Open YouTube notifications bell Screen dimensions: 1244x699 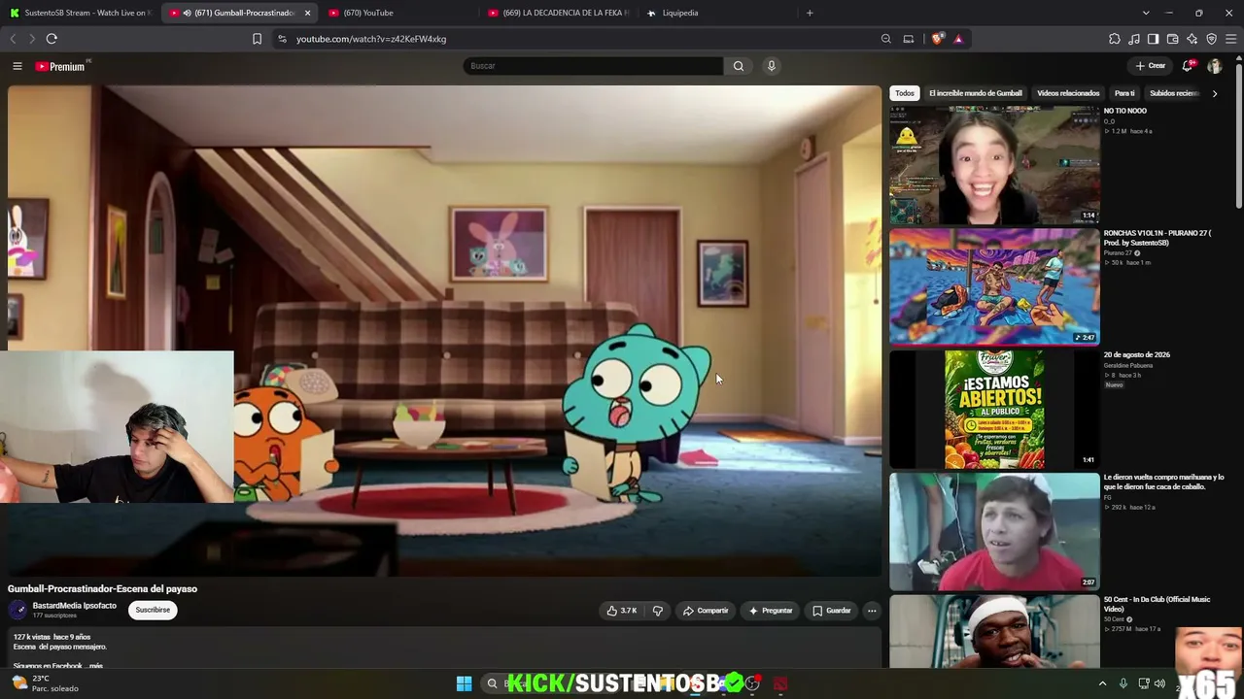(x=1187, y=66)
